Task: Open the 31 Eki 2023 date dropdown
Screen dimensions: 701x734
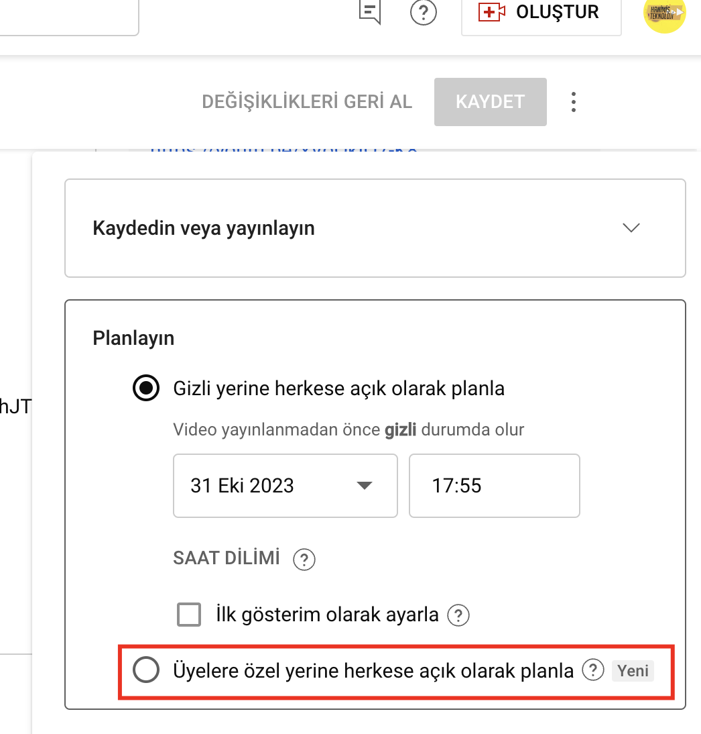Action: pyautogui.click(x=285, y=486)
